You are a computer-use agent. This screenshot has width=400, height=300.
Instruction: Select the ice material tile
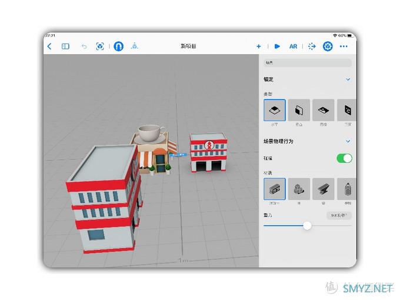click(x=299, y=189)
